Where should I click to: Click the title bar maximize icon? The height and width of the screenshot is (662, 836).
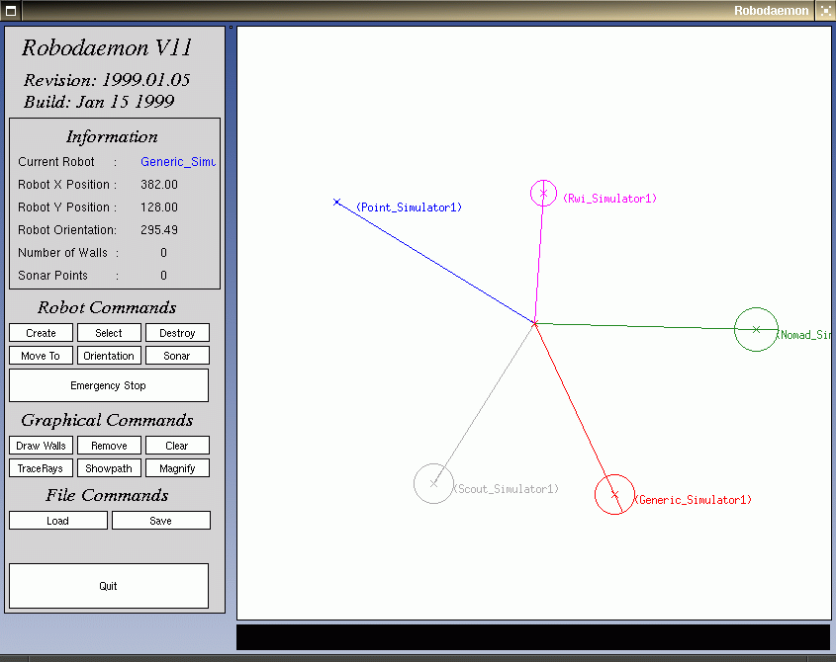pos(825,10)
